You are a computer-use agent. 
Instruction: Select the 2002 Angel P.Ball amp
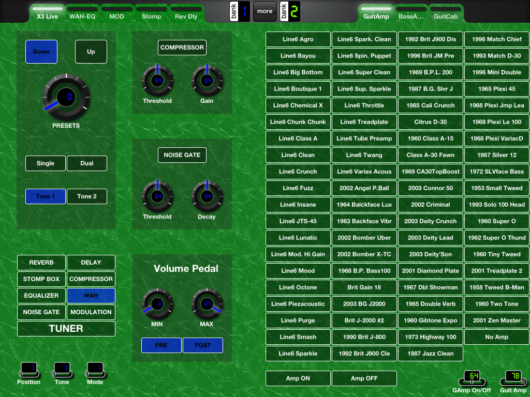(x=364, y=188)
